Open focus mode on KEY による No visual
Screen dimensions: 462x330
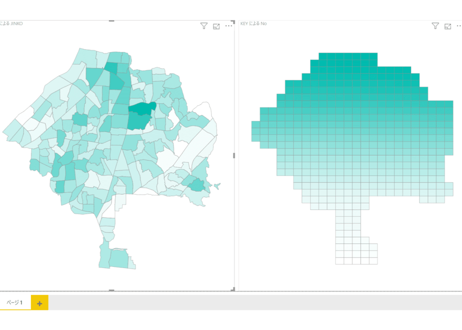pos(447,26)
